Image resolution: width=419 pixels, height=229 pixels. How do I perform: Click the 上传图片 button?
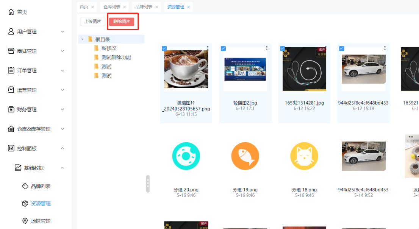92,21
